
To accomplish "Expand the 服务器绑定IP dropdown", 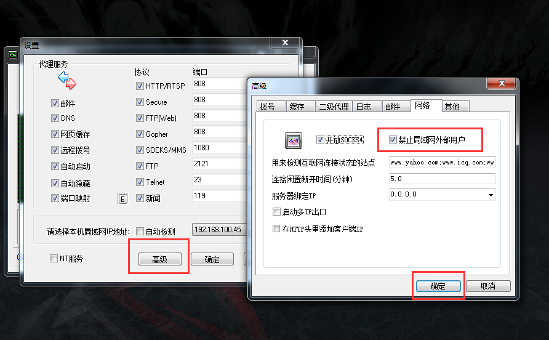I will tap(491, 195).
